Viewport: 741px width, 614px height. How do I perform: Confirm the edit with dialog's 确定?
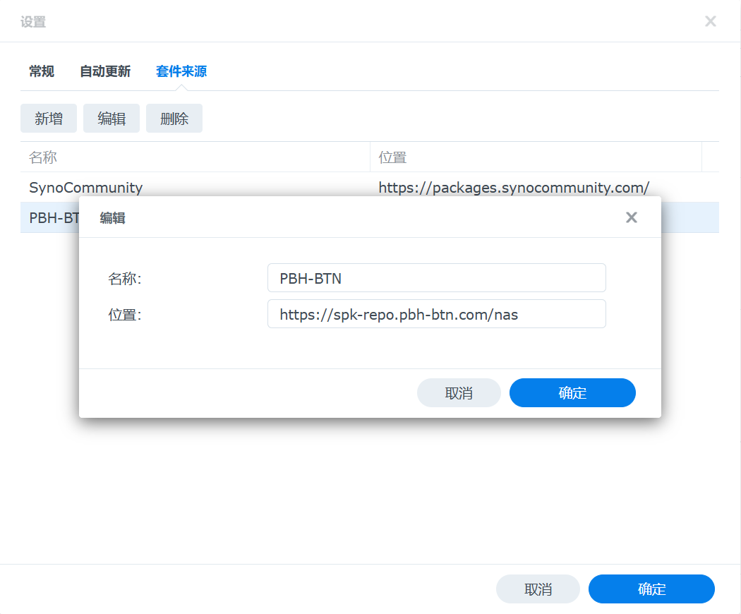(x=572, y=393)
